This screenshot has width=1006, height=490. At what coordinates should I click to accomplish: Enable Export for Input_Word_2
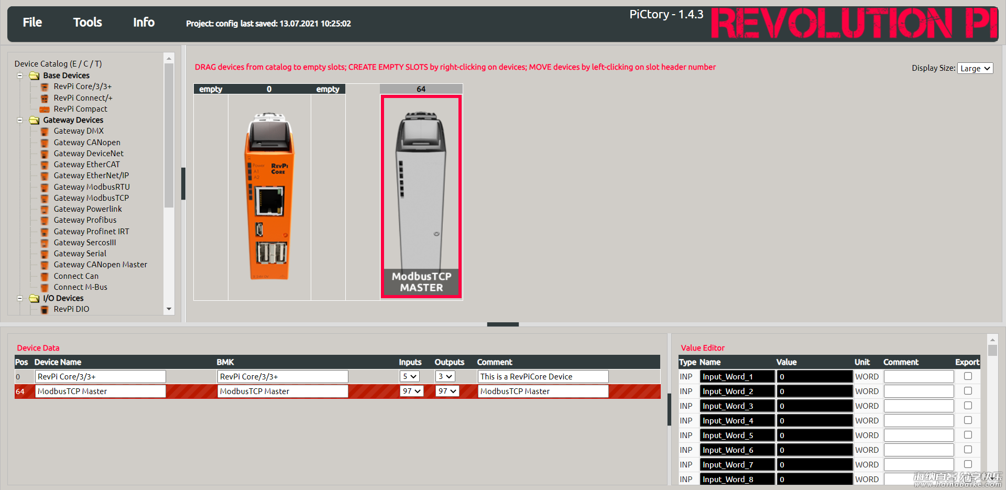tap(968, 391)
